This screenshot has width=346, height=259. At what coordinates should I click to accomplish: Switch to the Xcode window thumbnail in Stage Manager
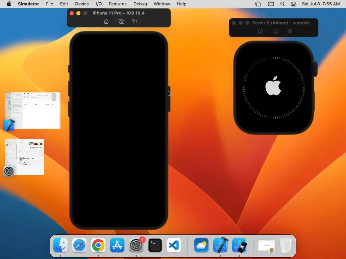(x=33, y=111)
